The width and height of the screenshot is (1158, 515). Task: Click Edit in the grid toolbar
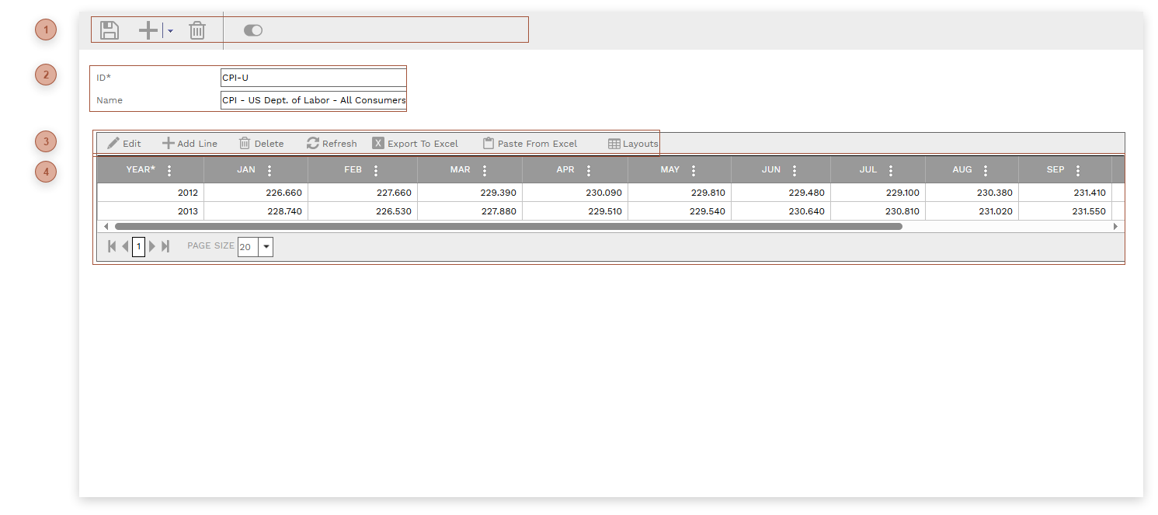124,144
